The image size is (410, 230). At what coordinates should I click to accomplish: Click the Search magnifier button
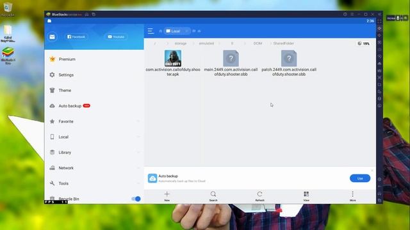tap(213, 196)
